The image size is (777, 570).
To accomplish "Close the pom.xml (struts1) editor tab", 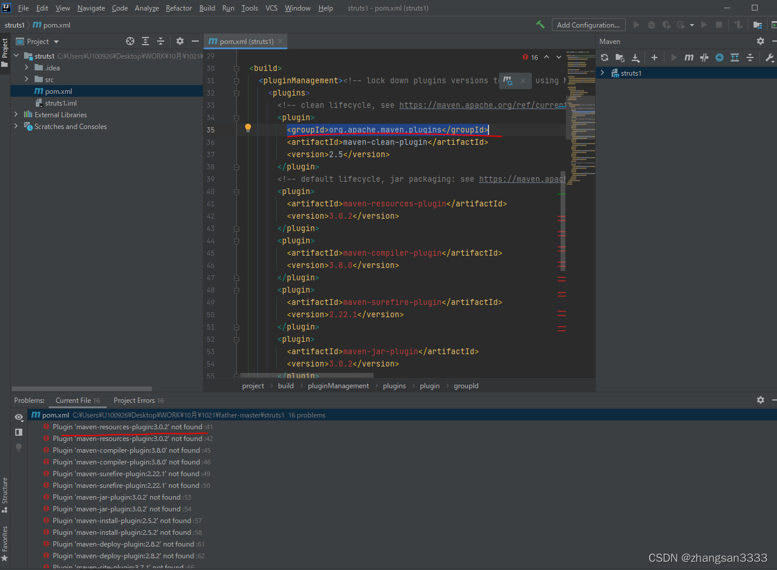I will coord(280,41).
